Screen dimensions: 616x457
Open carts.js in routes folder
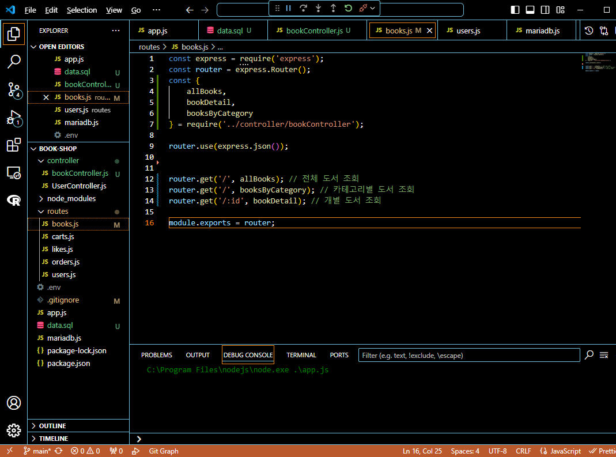point(78,236)
